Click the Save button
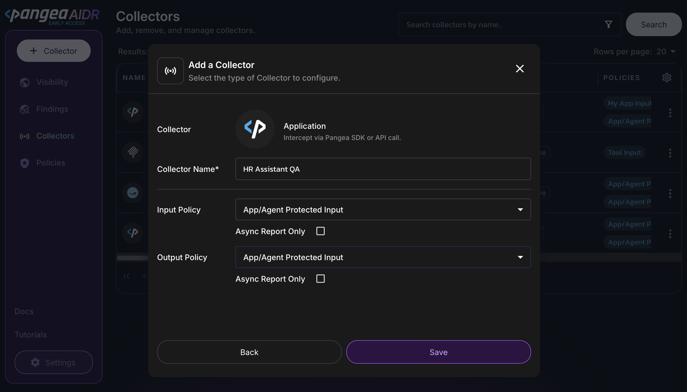The height and width of the screenshot is (392, 687). (x=438, y=352)
